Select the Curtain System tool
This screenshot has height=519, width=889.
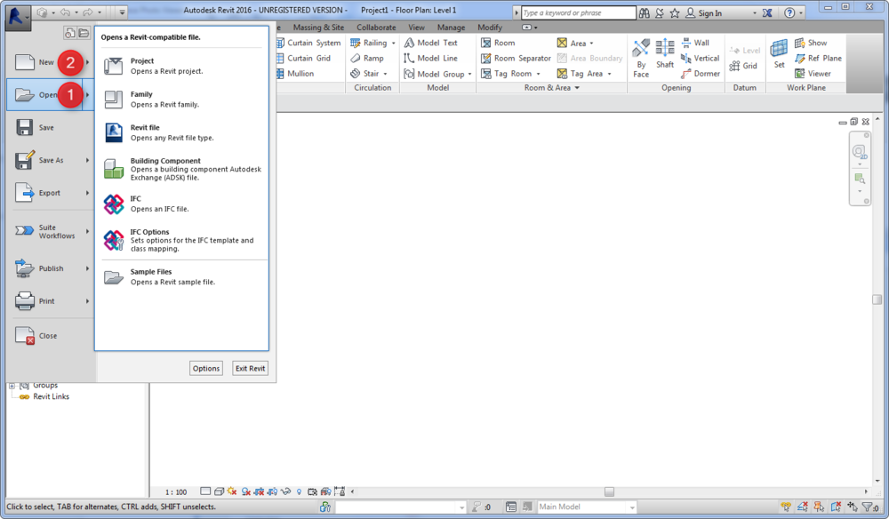click(x=308, y=43)
